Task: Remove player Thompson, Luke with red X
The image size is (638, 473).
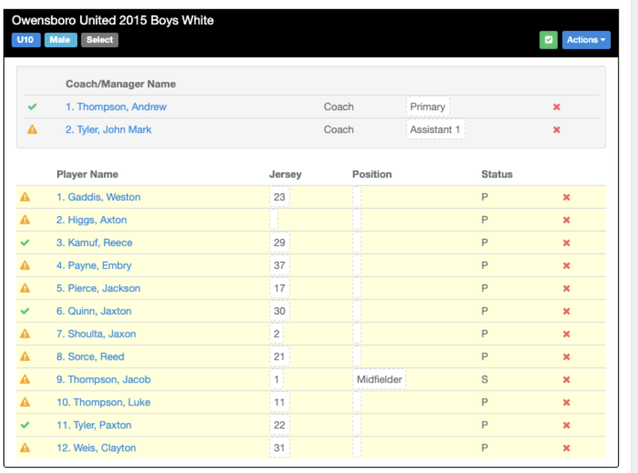Action: point(567,402)
